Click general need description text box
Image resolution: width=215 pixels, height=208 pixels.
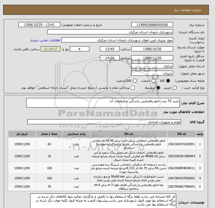pos(103,103)
